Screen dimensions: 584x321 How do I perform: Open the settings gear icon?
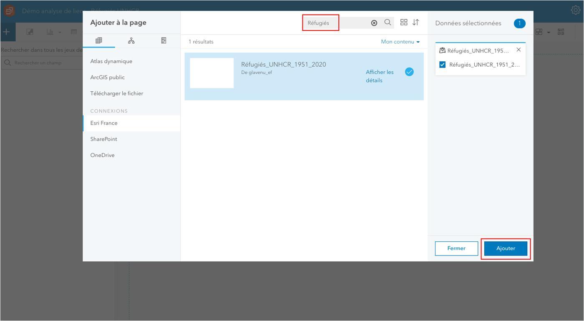pyautogui.click(x=575, y=10)
